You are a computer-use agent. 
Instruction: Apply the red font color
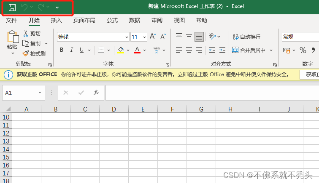click(137, 50)
